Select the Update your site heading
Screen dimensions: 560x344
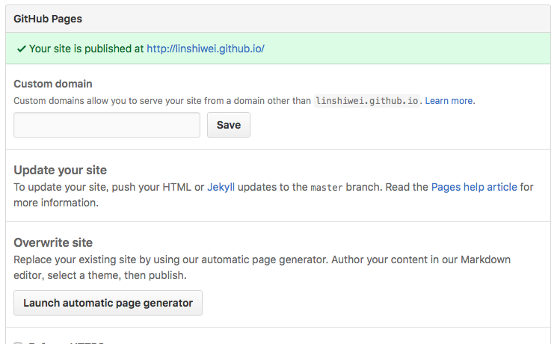tap(60, 170)
